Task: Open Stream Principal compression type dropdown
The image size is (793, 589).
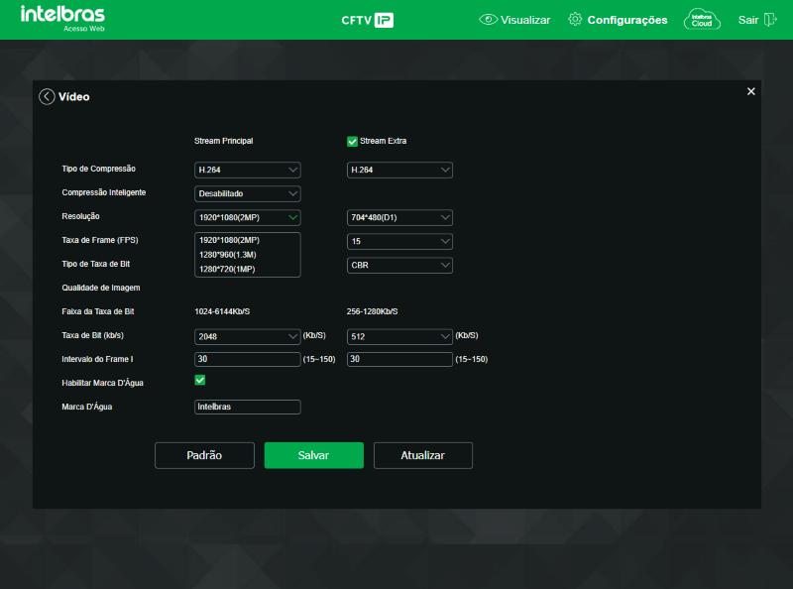Action: pyautogui.click(x=247, y=170)
